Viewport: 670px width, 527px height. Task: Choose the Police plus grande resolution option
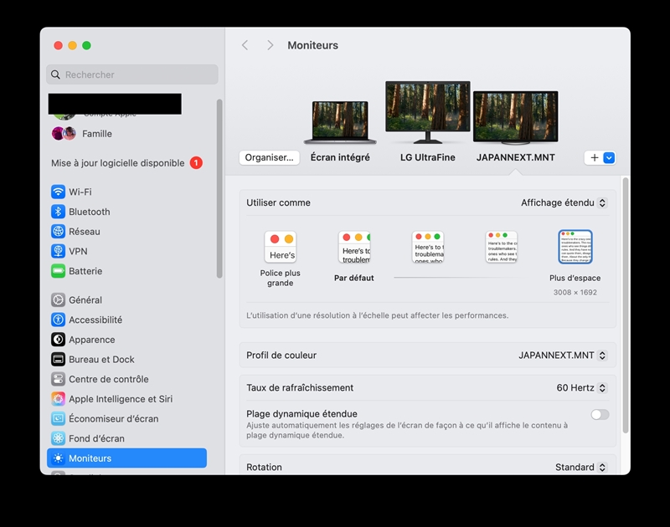point(280,248)
